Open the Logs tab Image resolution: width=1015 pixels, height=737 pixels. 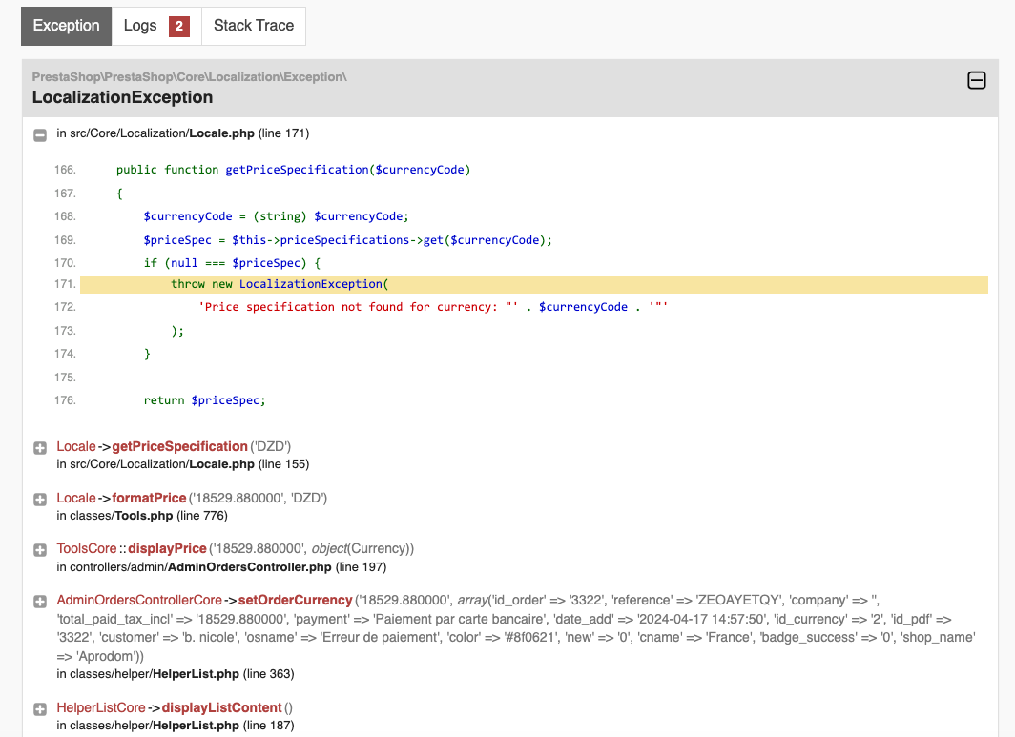click(x=140, y=26)
